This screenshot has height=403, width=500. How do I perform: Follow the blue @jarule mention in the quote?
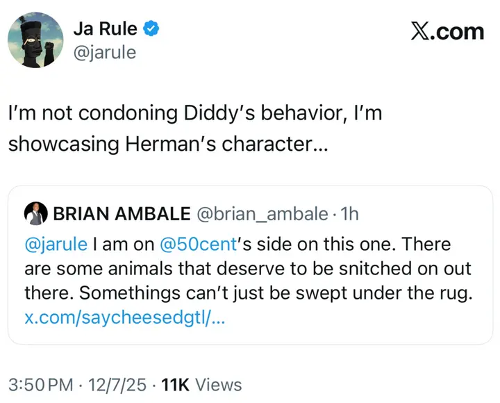(56, 245)
